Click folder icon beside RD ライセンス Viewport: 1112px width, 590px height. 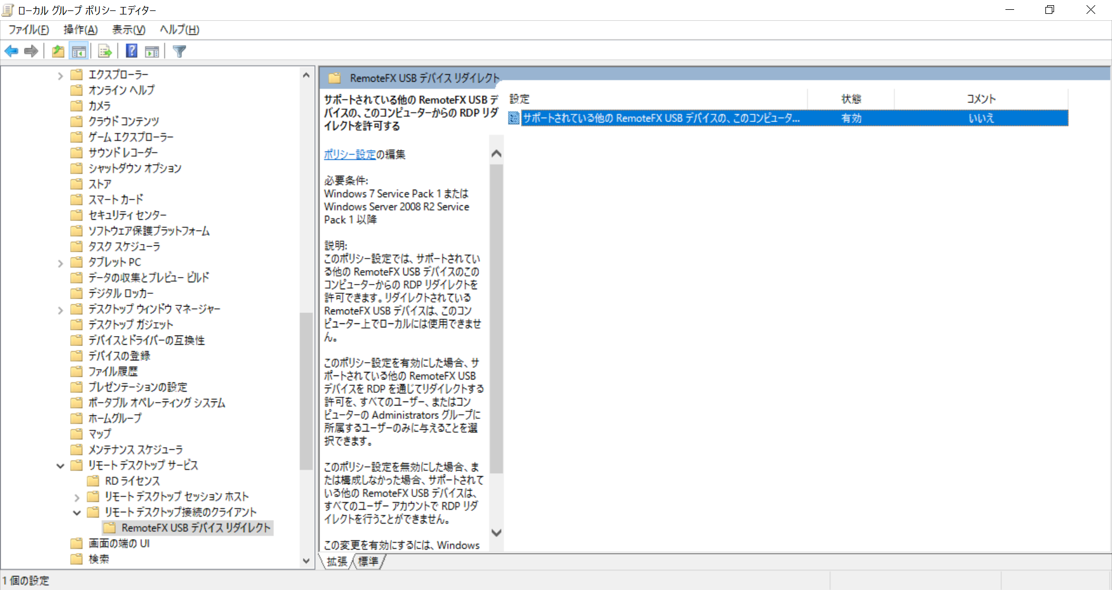click(x=93, y=481)
